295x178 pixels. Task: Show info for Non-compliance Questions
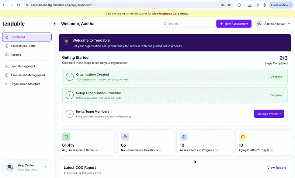[160, 150]
